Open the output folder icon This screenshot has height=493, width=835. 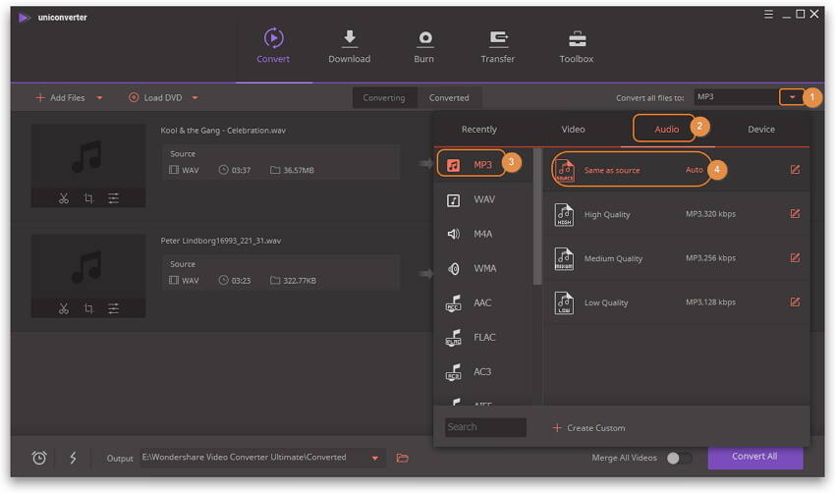coord(403,458)
